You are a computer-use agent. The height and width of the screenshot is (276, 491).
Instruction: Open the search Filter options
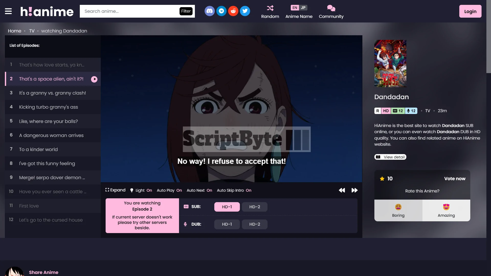[x=186, y=11]
